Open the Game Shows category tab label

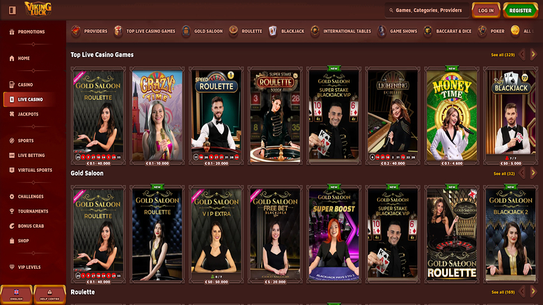(x=404, y=31)
